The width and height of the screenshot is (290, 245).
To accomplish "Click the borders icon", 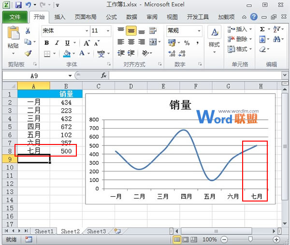I will (47, 54).
